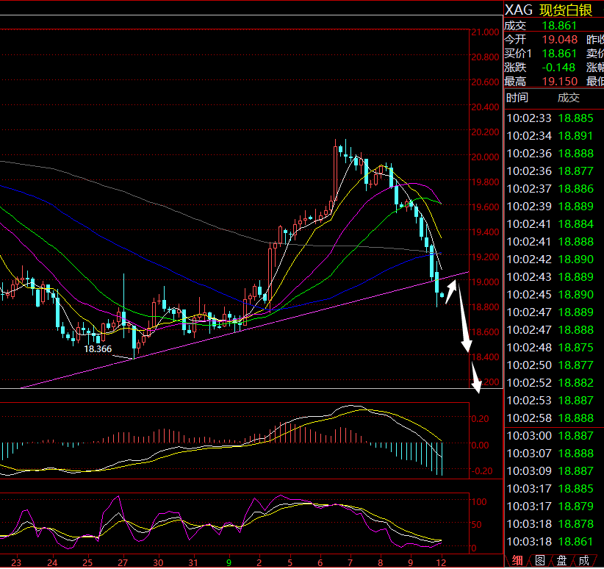Click the MACD 0.20 scale label
The height and width of the screenshot is (569, 604).
coord(480,418)
